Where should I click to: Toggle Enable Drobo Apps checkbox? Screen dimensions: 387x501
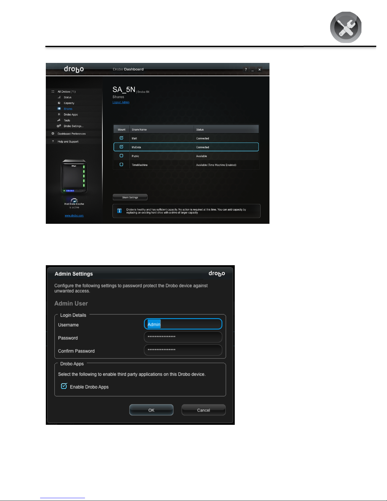[x=64, y=386]
